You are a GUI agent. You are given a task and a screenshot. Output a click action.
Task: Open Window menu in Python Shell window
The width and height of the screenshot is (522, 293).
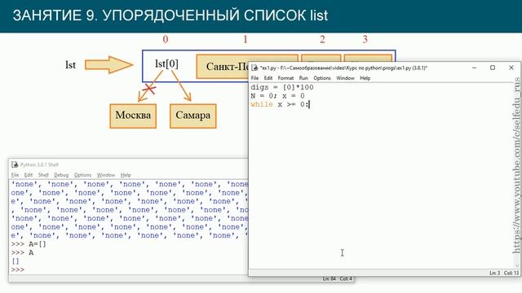click(x=105, y=175)
